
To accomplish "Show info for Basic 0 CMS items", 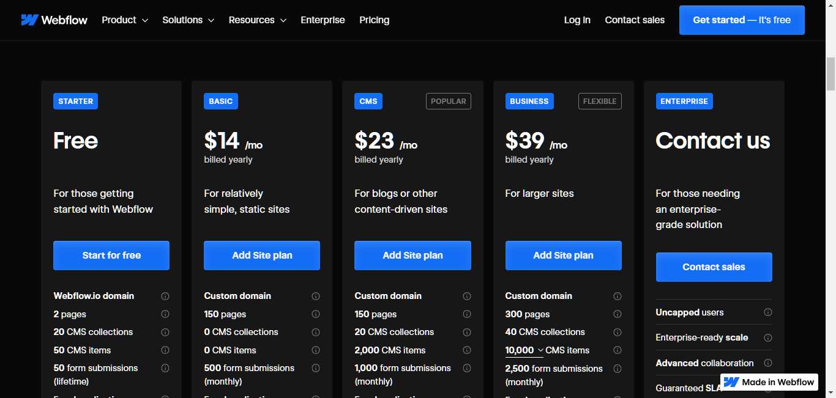I will (316, 350).
